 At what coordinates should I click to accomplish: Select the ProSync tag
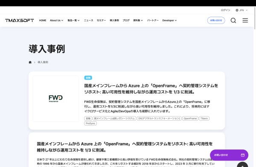pos(90,123)
